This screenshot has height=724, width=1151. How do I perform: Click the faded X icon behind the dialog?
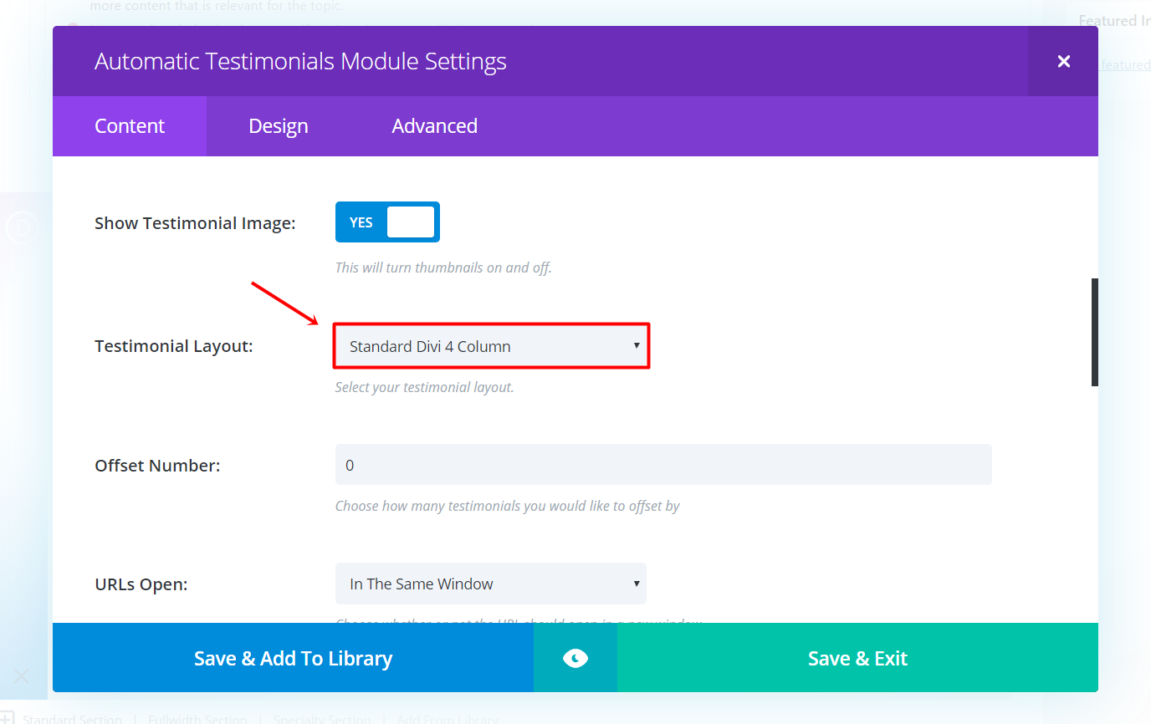(22, 676)
